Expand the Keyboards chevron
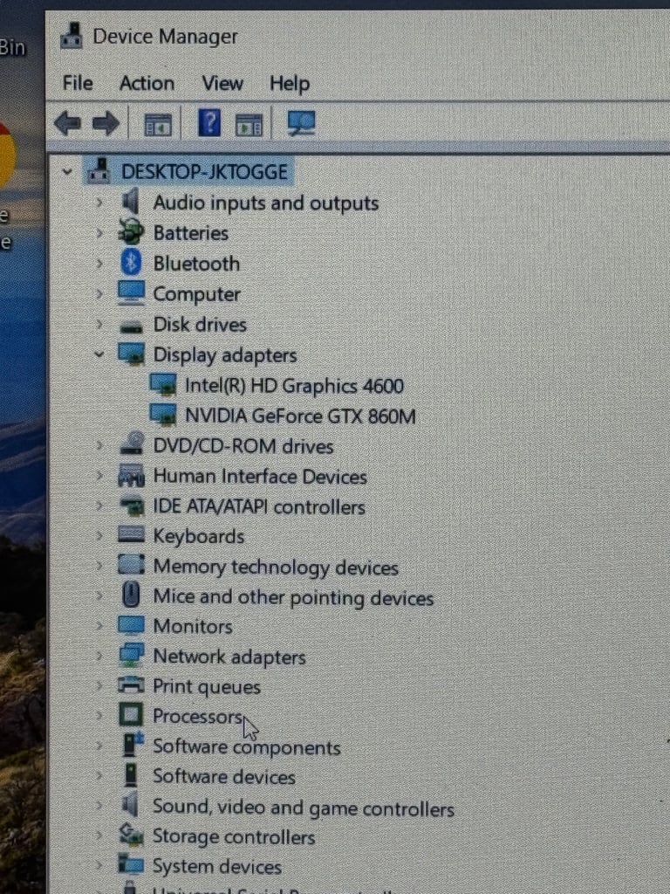 click(x=99, y=535)
